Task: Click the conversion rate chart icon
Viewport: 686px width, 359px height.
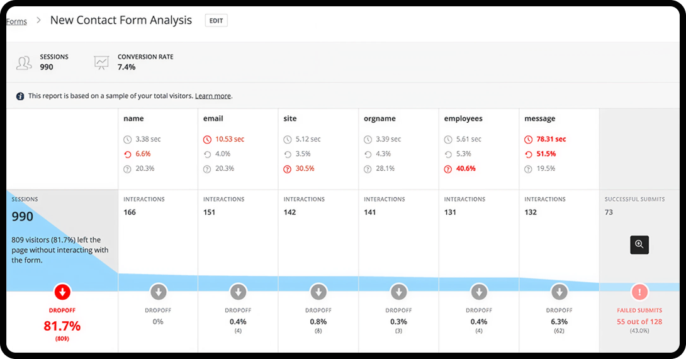Action: coord(101,62)
